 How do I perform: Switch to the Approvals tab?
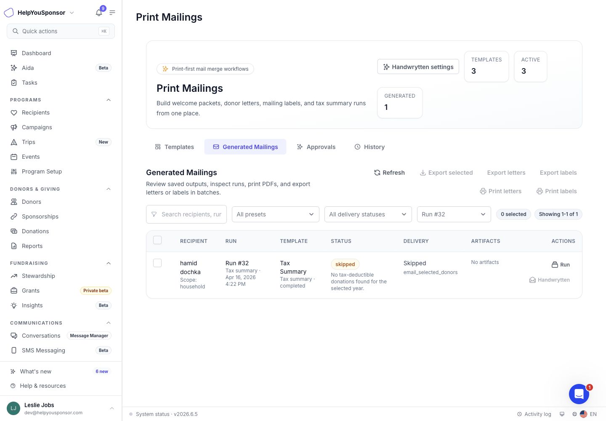point(316,147)
